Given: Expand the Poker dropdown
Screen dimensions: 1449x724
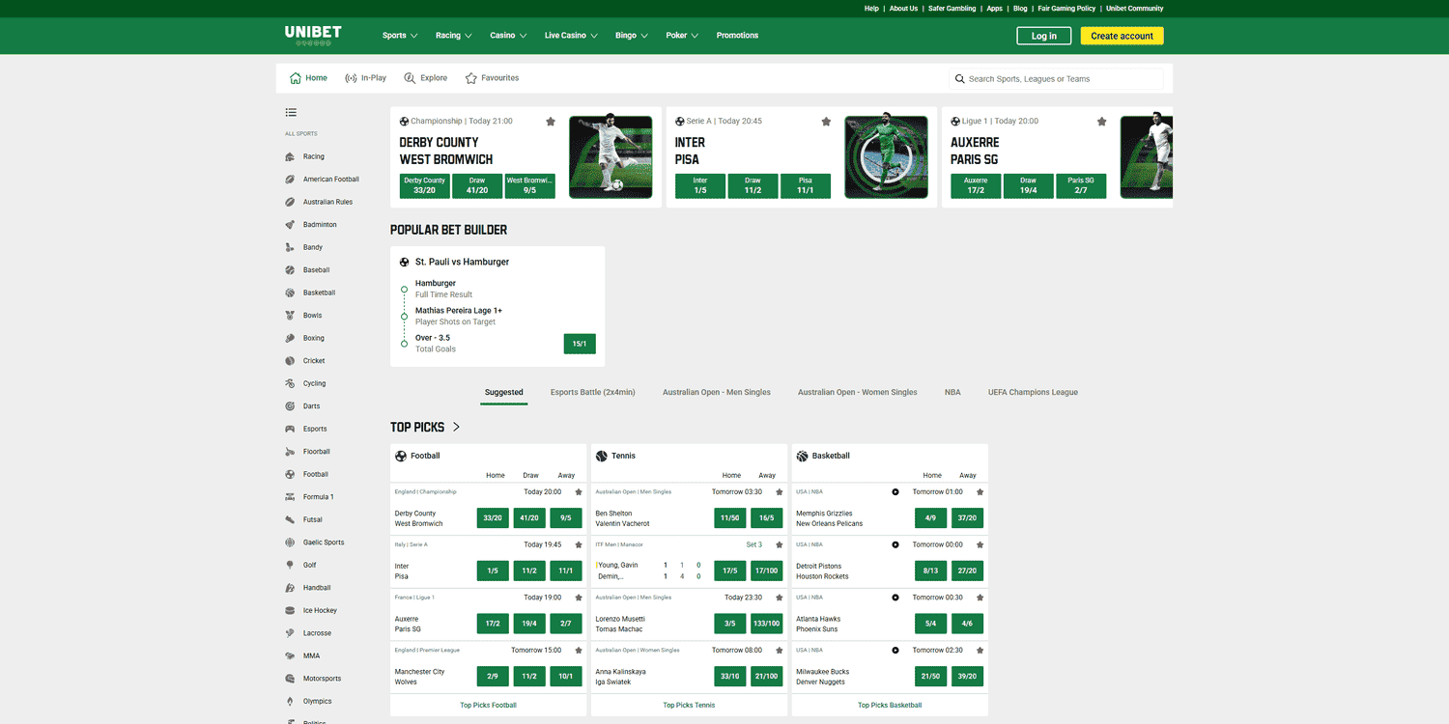Looking at the screenshot, I should click(682, 35).
